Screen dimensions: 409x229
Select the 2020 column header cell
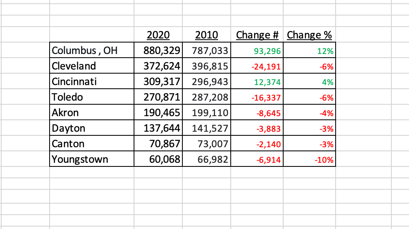(158, 34)
